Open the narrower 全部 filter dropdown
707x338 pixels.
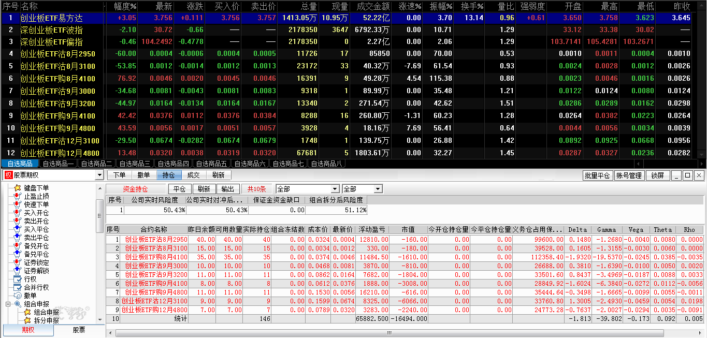(378, 189)
